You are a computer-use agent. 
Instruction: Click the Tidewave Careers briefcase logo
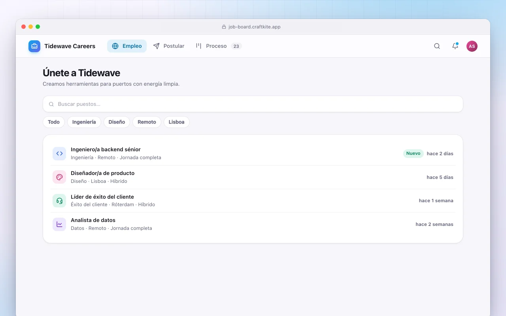[34, 46]
